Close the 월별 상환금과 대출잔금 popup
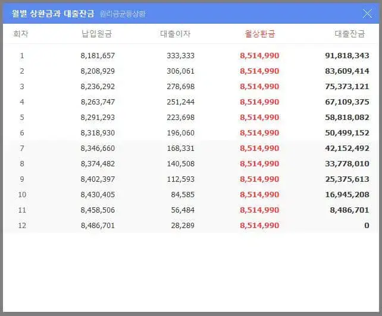 (x=367, y=14)
